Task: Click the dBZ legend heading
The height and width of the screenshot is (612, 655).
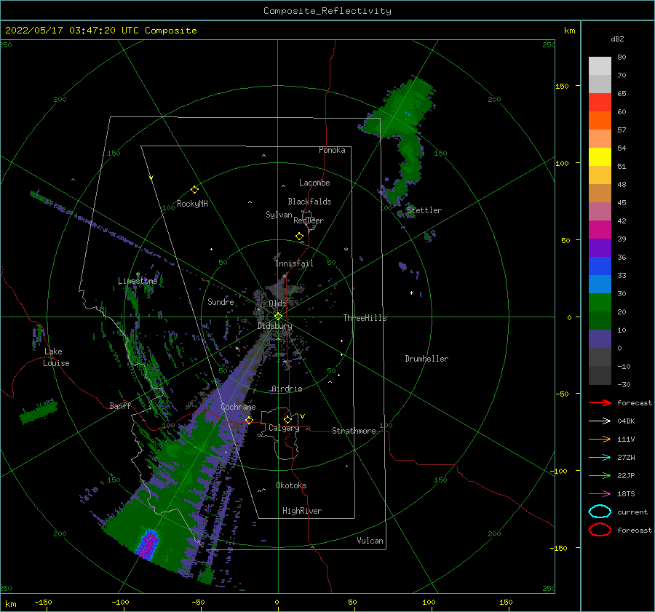Action: 617,39
